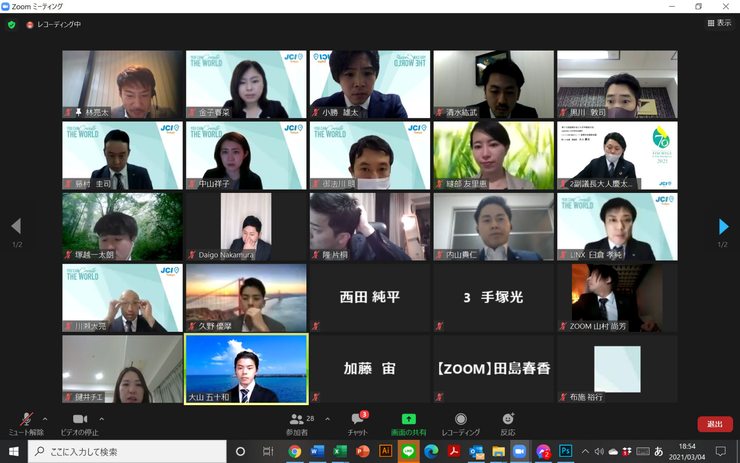Open the chat panel with 3 unread
Image resolution: width=740 pixels, height=463 pixels.
[357, 419]
